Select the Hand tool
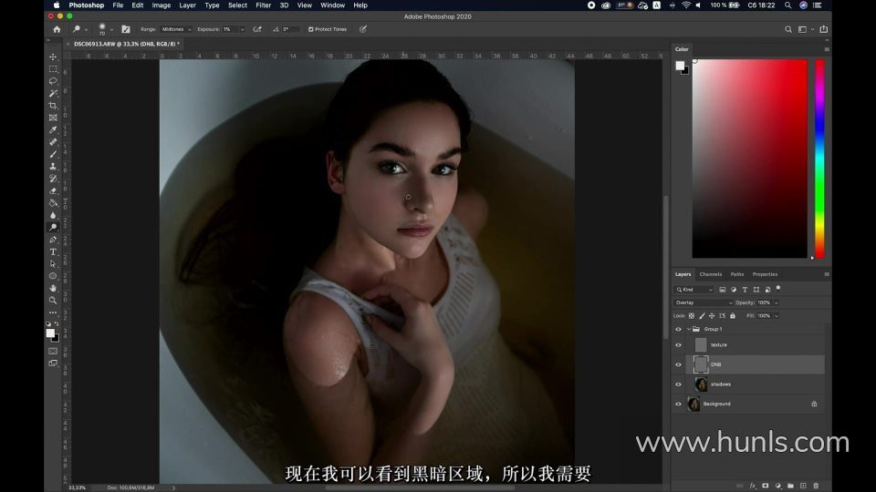The image size is (876, 492). (53, 289)
